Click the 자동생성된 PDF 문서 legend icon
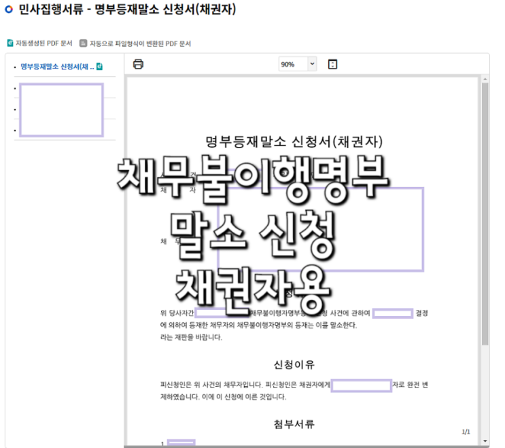Viewport: 505px width, 448px height. [10, 43]
